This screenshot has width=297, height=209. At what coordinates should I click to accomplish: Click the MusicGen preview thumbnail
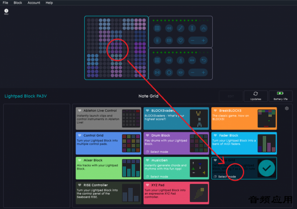tap(199, 168)
